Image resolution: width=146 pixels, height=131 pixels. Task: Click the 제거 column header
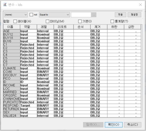[x=99, y=27]
